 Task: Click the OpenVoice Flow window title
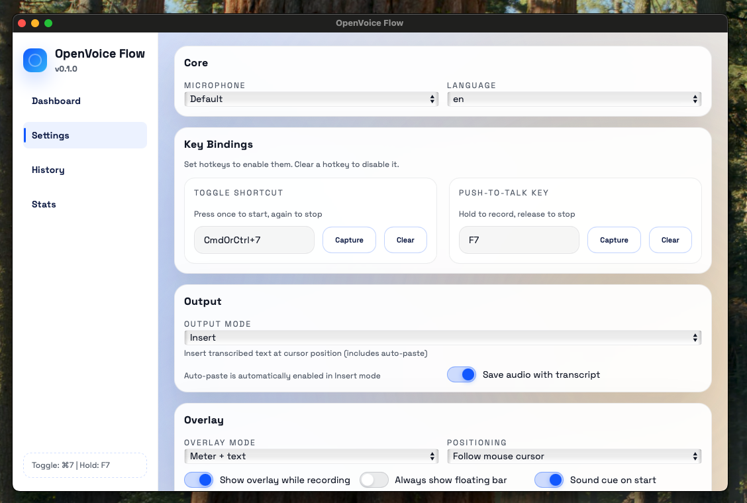tap(370, 23)
